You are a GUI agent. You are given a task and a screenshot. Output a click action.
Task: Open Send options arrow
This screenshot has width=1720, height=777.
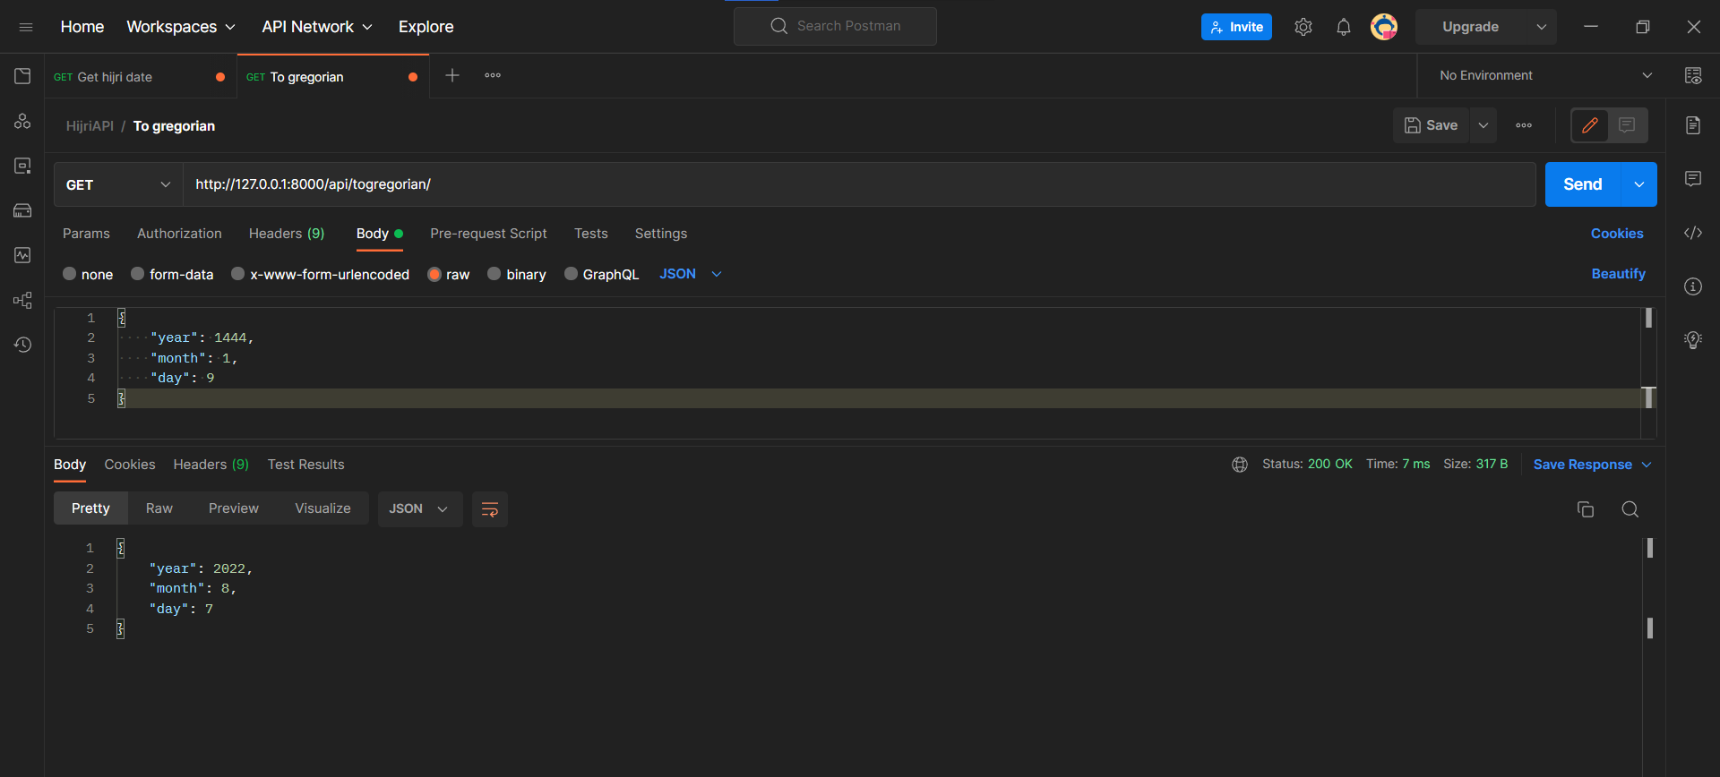(1638, 184)
